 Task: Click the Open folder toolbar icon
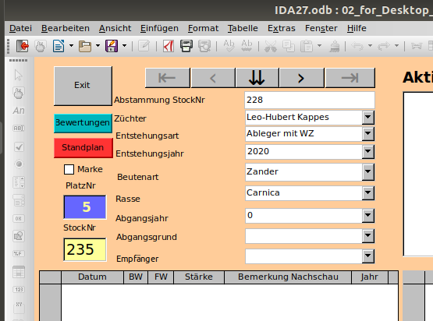pyautogui.click(x=85, y=46)
